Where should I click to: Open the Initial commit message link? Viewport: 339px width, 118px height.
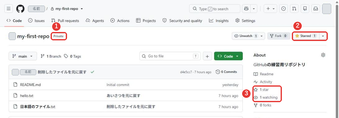coord(118,85)
